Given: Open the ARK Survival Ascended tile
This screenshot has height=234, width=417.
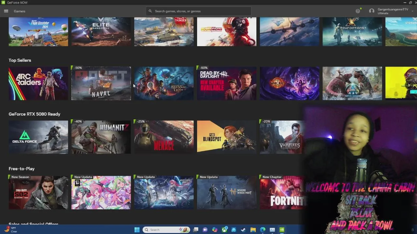Looking at the screenshot, I should tap(352, 83).
